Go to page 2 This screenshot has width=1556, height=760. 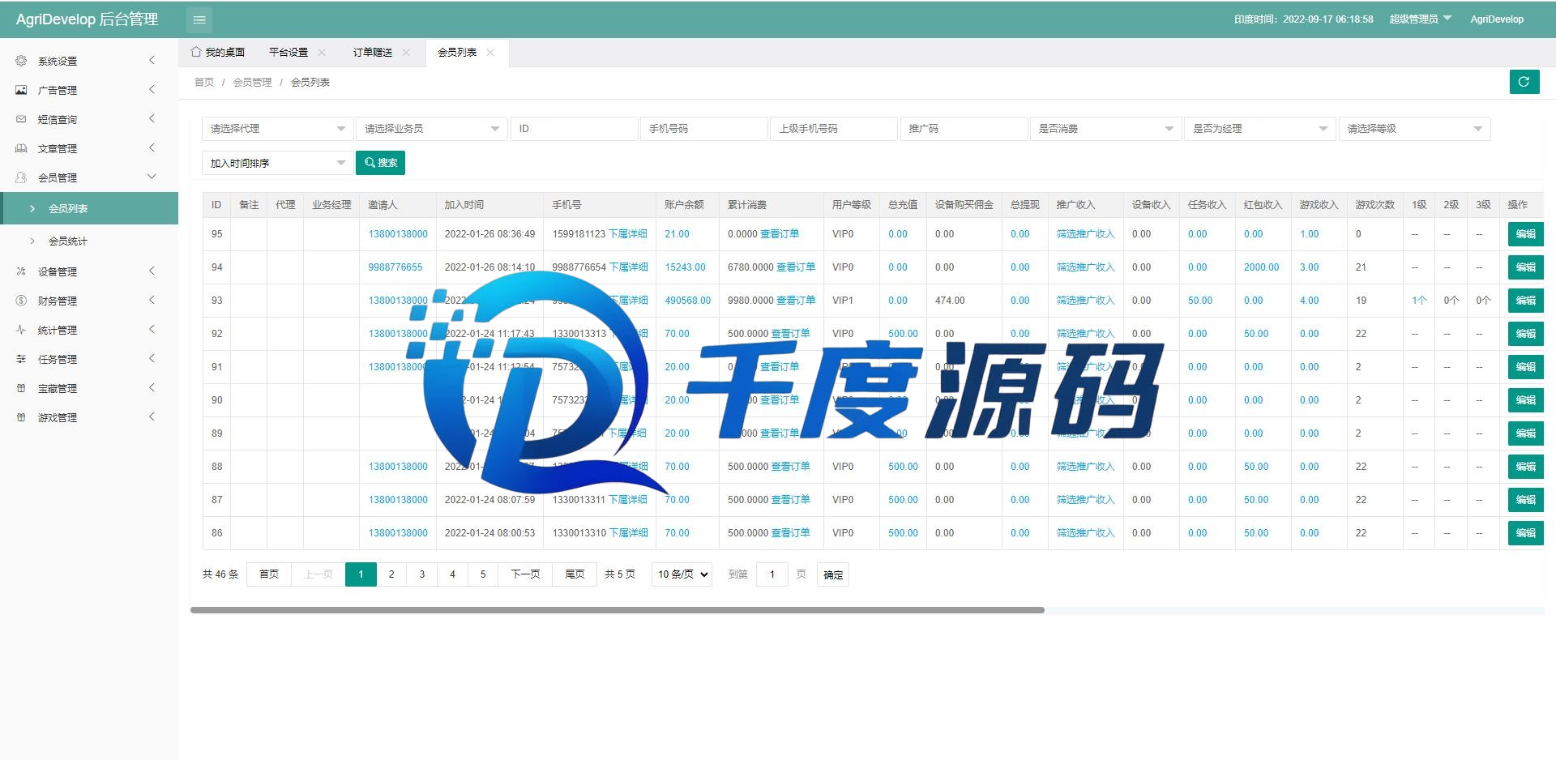[391, 574]
